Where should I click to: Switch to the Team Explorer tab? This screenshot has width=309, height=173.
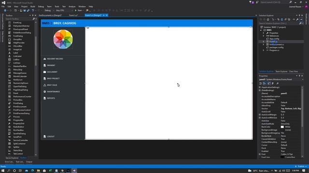point(281,72)
